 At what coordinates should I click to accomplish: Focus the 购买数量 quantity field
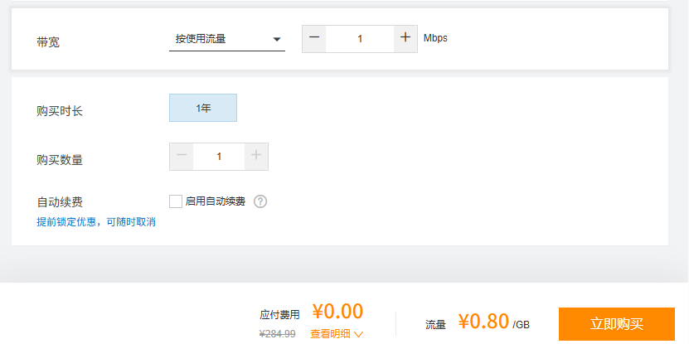[x=219, y=157]
